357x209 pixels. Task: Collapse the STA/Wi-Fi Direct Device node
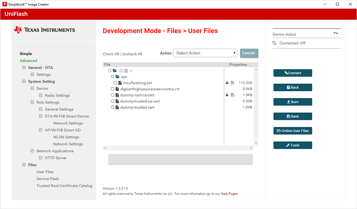tap(41, 116)
